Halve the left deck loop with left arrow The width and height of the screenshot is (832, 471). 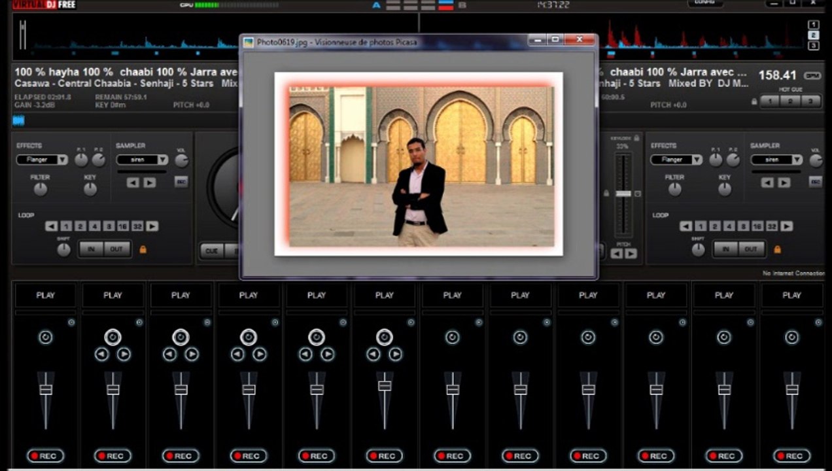point(51,226)
